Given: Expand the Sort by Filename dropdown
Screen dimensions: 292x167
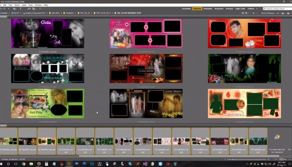Looking at the screenshot, I should point(269,13).
